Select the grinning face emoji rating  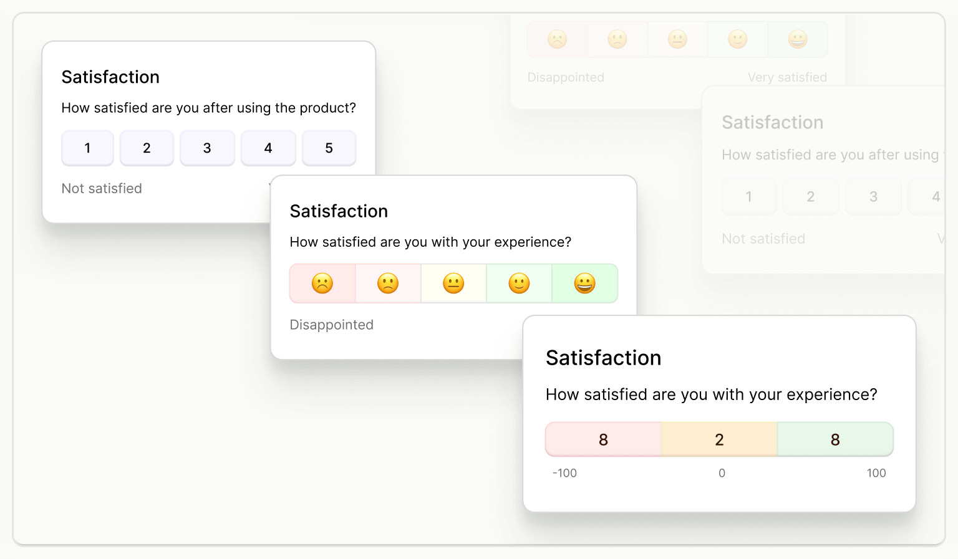tap(584, 283)
